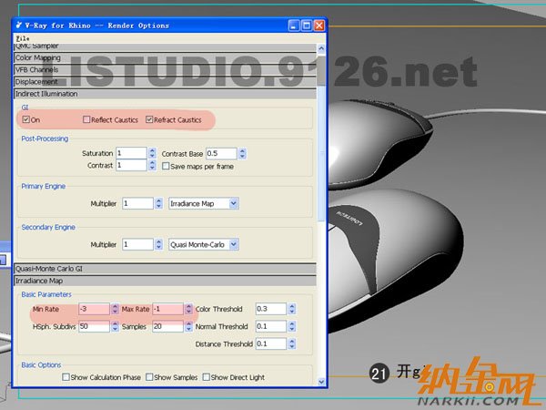
Task: Adjust the Min Rate spinner
Action: [115, 309]
